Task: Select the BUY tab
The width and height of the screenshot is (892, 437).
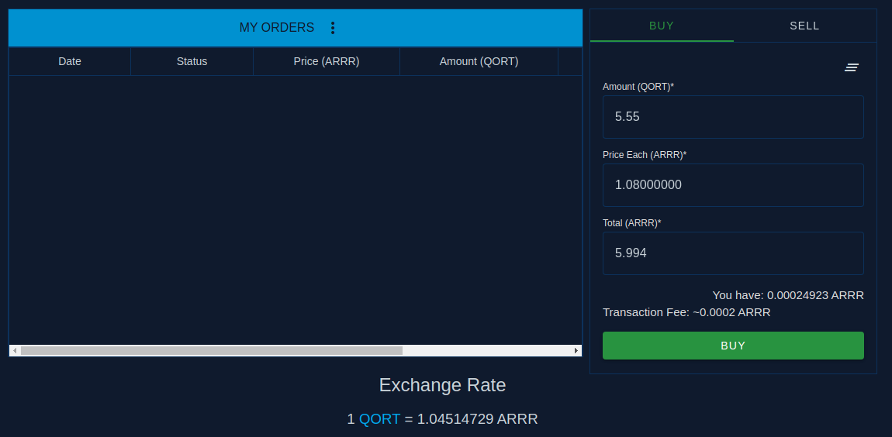Action: [x=662, y=26]
